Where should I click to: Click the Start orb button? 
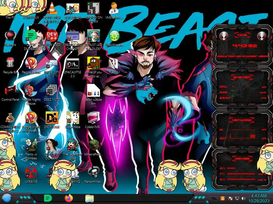7,199
